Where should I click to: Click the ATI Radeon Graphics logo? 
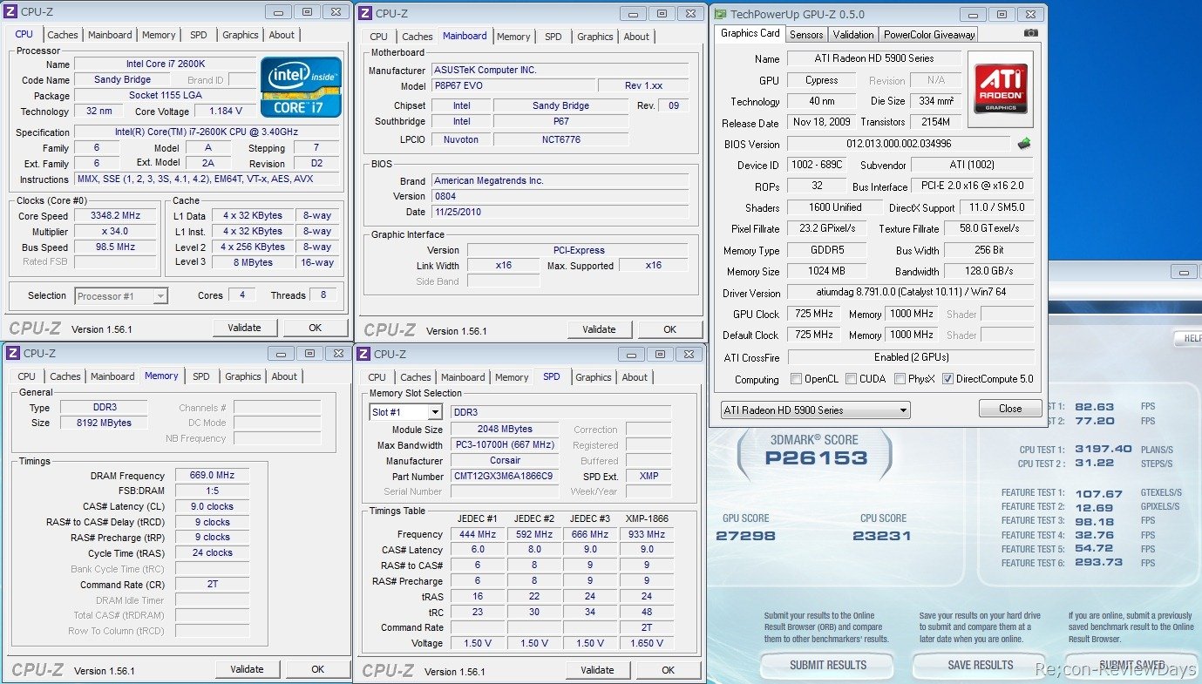pyautogui.click(x=1000, y=89)
